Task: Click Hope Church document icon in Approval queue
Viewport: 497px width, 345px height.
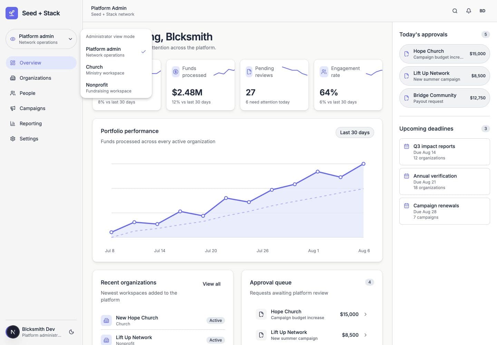Action: (x=261, y=314)
